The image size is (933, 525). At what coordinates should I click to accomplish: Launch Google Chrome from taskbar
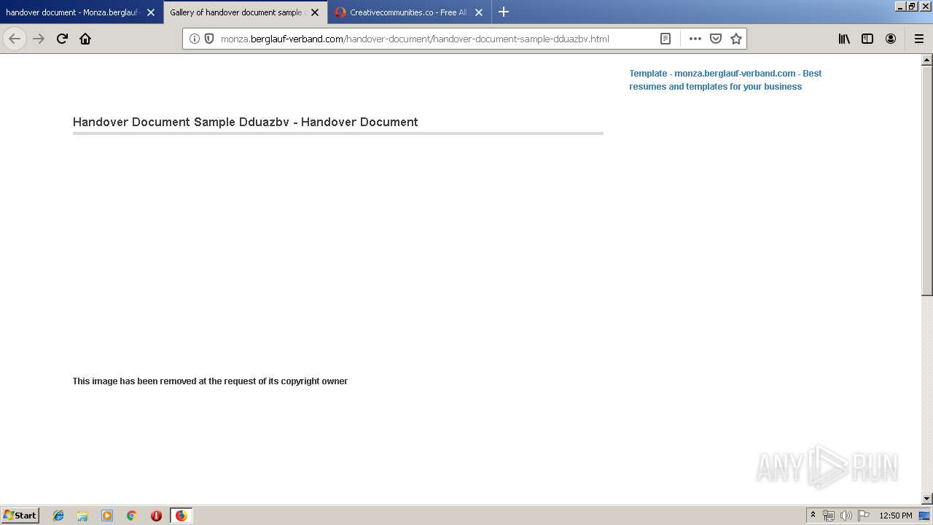click(131, 516)
